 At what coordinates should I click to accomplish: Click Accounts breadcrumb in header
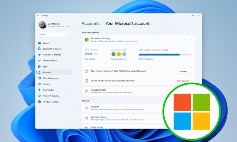91,24
